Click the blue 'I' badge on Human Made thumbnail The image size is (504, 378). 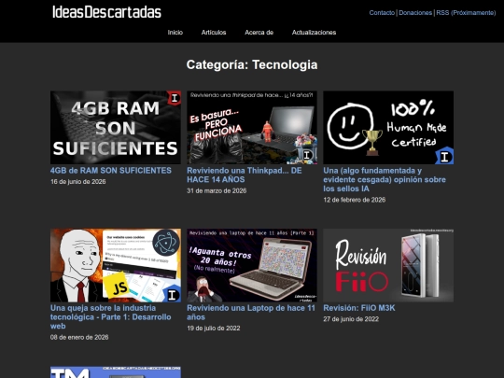445,157
